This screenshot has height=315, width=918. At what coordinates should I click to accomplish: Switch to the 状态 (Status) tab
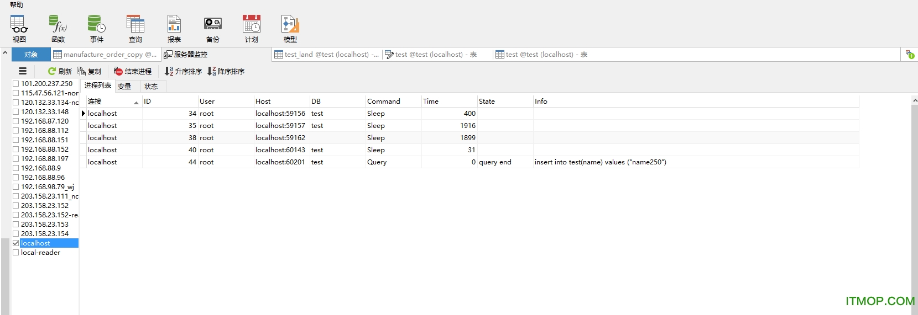point(151,87)
